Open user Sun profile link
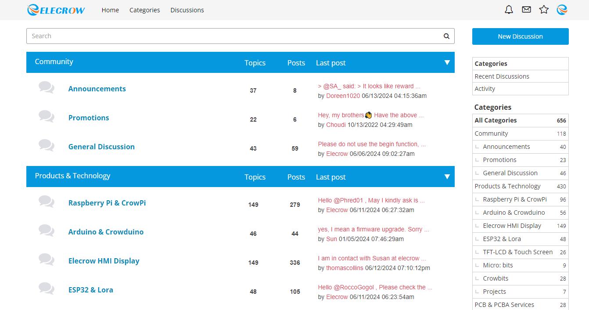589x310 pixels. [331, 239]
